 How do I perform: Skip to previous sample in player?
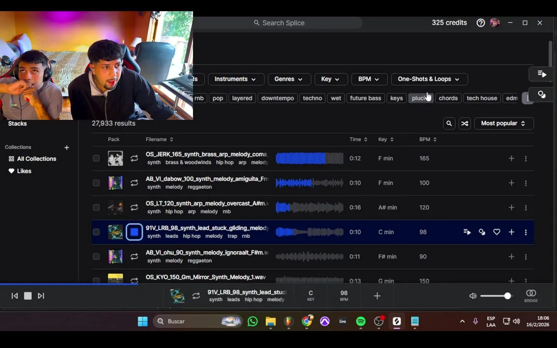click(15, 296)
